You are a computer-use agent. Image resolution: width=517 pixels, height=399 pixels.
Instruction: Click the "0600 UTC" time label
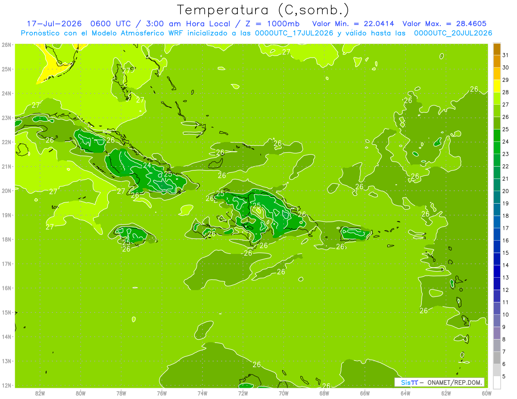coord(111,24)
